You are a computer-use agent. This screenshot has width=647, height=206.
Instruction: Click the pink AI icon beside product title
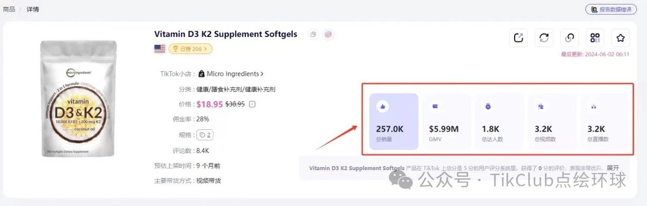coord(329,34)
